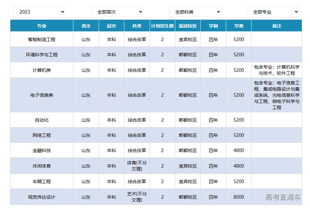Select the 金融科技 major cell
The image size is (310, 210).
pyautogui.click(x=42, y=150)
